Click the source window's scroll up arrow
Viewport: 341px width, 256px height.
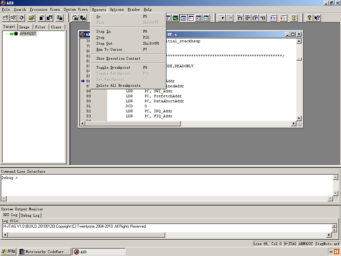299,41
